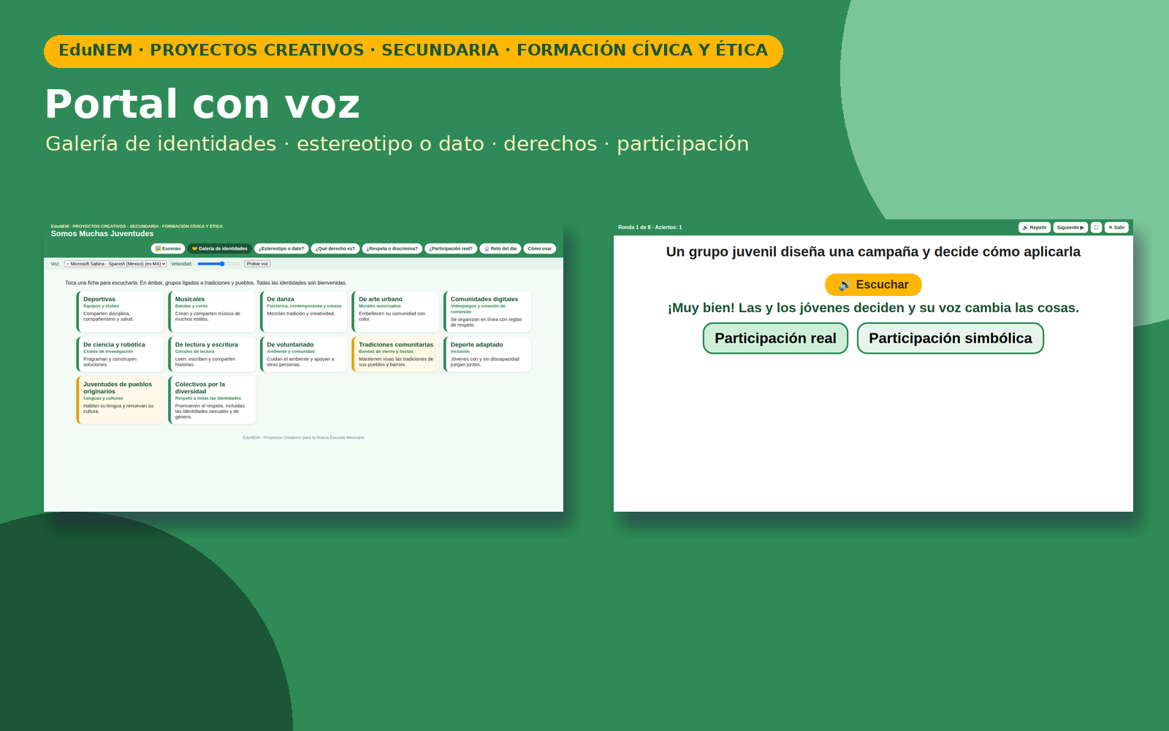1169x731 pixels.
Task: Click the Probar voz button
Action: point(257,264)
